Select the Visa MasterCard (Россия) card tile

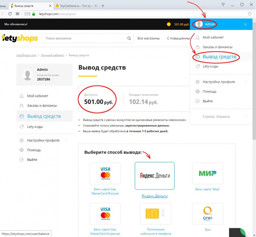(x=105, y=173)
